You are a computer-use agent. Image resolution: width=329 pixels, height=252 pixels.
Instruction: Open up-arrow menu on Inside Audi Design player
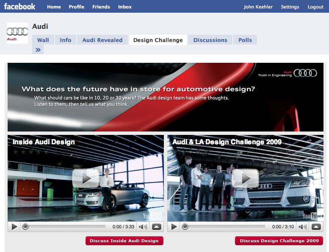[x=157, y=227]
